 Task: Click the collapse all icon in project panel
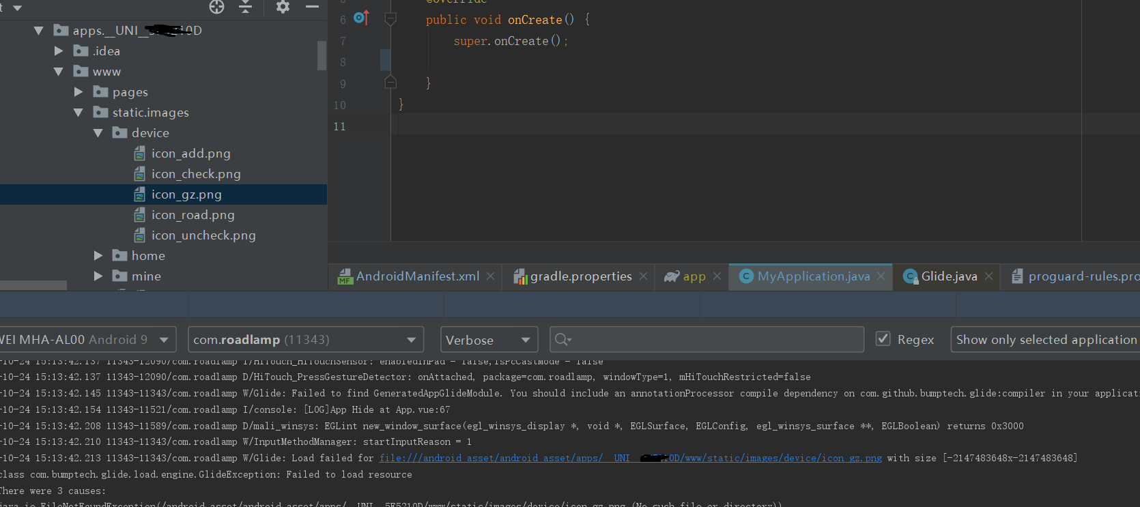click(246, 7)
